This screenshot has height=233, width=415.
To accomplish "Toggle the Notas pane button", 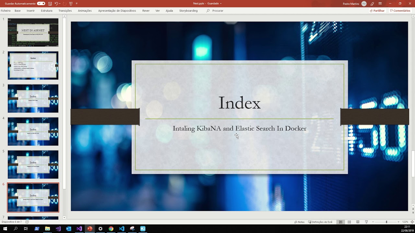I will pos(299,222).
